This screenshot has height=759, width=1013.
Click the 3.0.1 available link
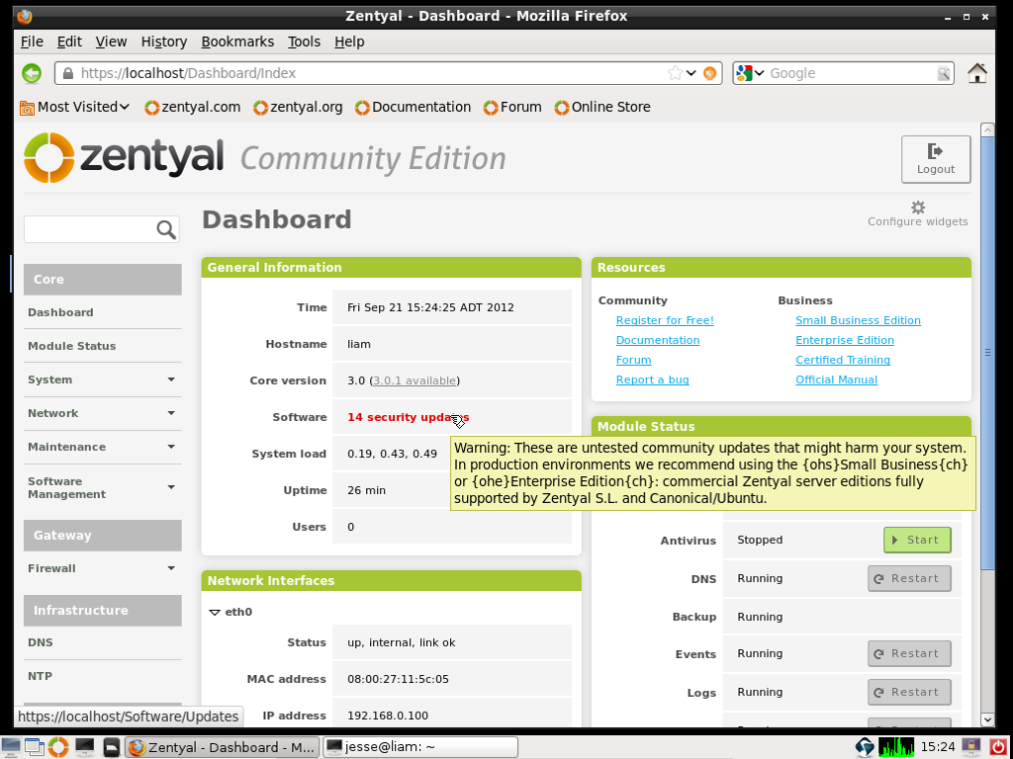[x=414, y=380]
